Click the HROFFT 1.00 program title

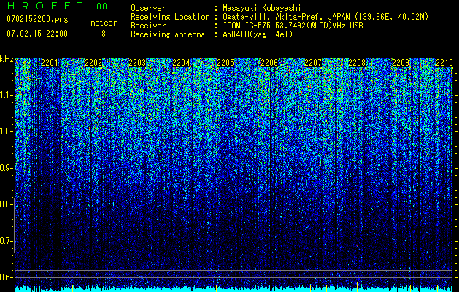click(57, 6)
